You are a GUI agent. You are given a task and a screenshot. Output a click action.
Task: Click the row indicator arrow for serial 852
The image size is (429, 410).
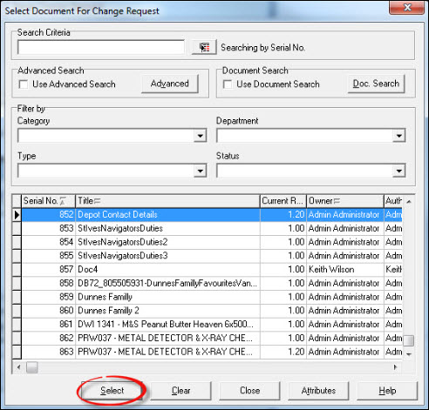(17, 215)
